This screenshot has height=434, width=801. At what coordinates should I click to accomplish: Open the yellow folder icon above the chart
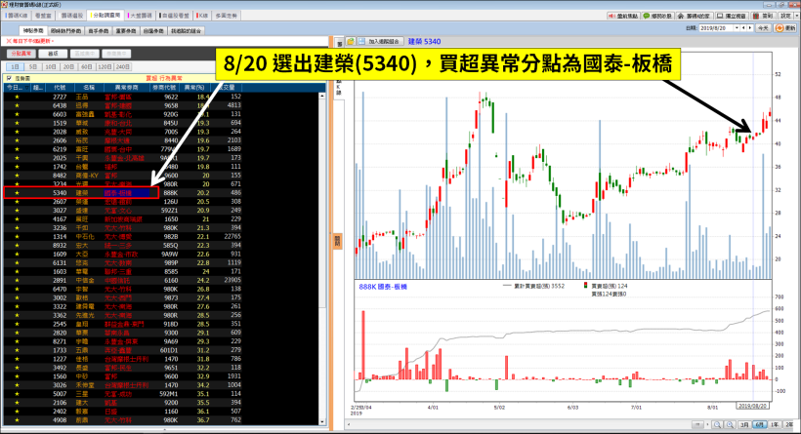351,41
